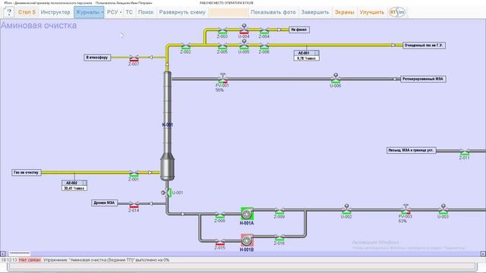Toggle Показывать фото

(x=273, y=12)
